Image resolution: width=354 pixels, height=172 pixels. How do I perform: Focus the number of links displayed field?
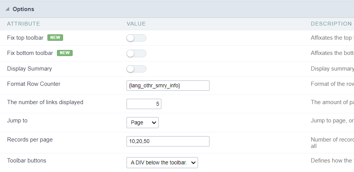click(144, 104)
